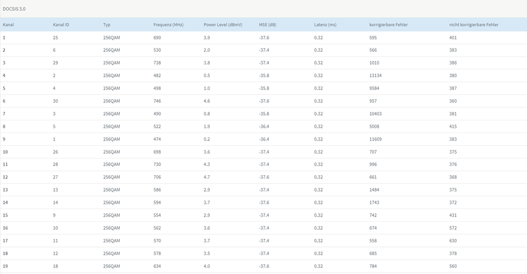Click the Kanal column header
Screen dimensions: 527x274
[8, 25]
